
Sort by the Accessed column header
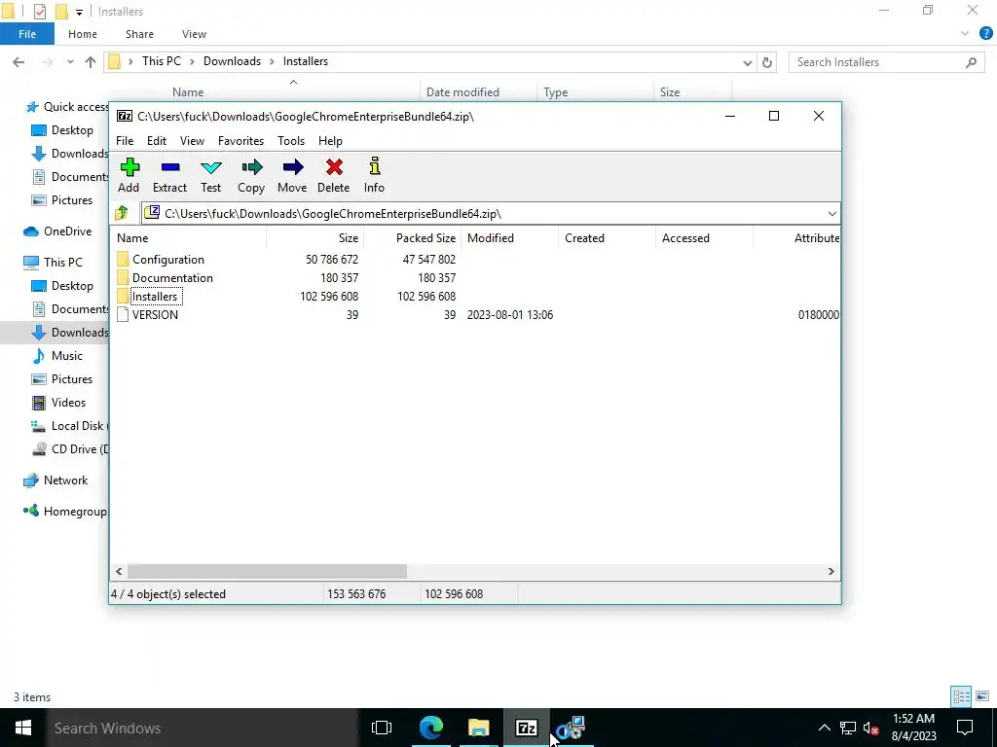pyautogui.click(x=705, y=238)
